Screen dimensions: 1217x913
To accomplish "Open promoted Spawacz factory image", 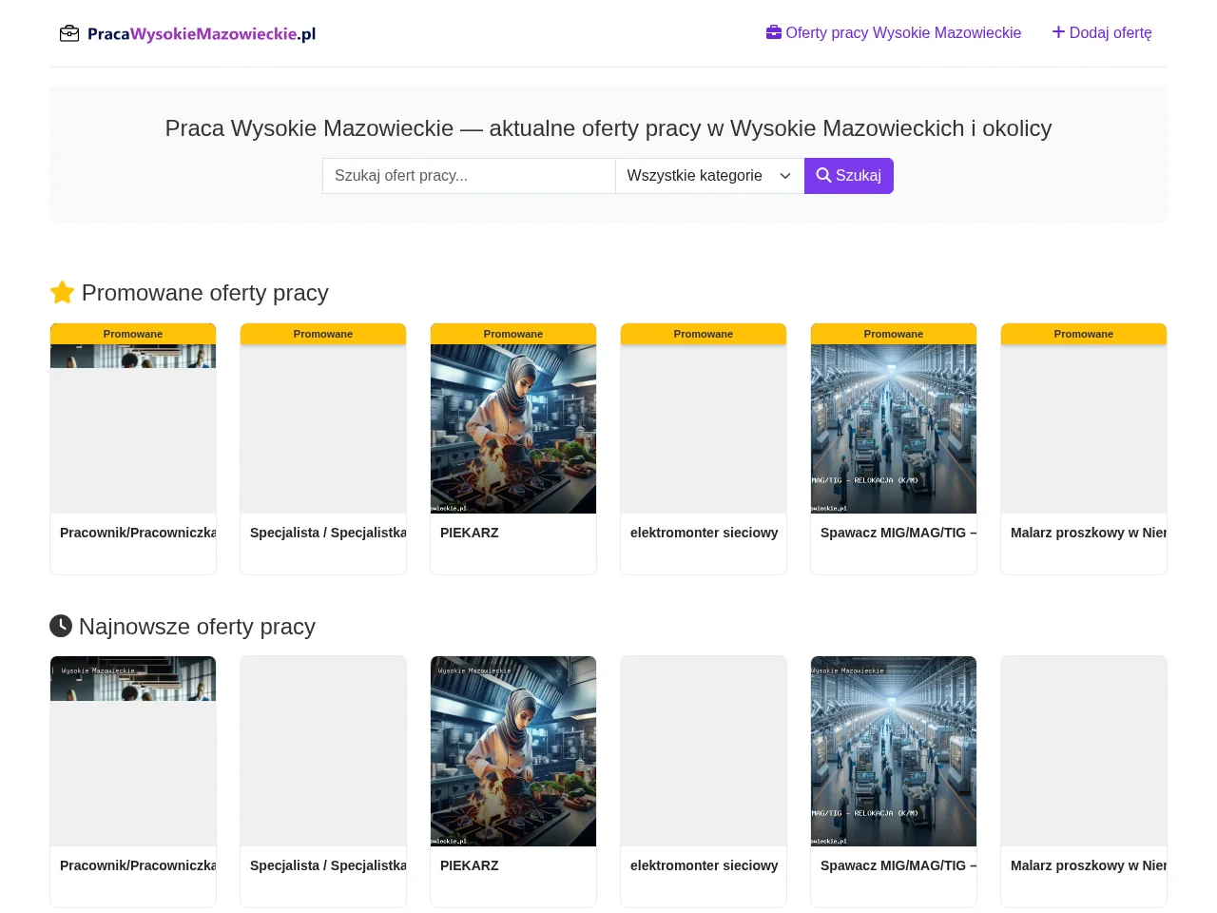I will (894, 429).
